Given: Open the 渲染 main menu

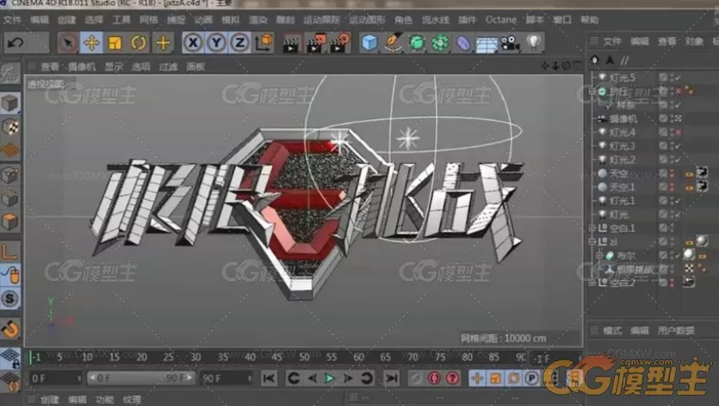Looking at the screenshot, I should coord(257,20).
